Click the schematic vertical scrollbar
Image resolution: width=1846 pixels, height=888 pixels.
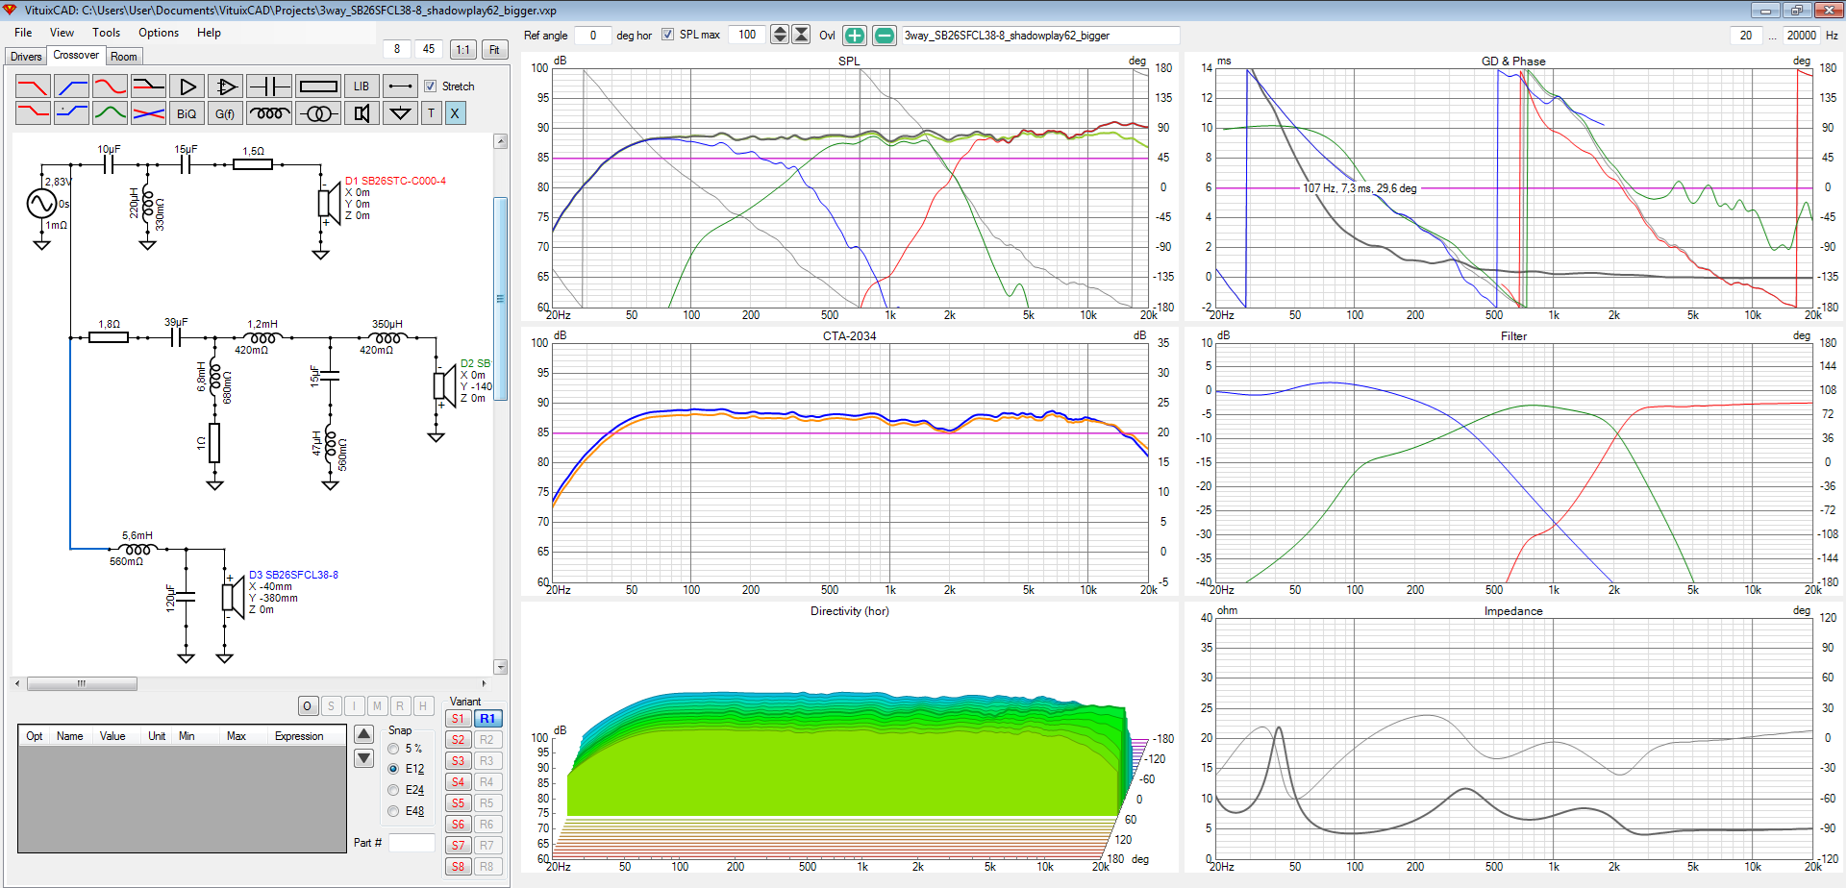[x=500, y=298]
